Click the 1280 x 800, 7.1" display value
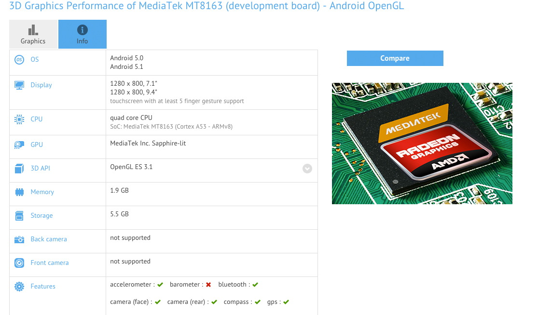The image size is (538, 315). tap(134, 83)
